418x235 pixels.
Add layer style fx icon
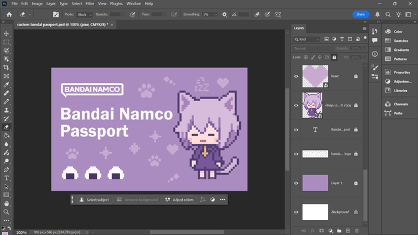(313, 230)
